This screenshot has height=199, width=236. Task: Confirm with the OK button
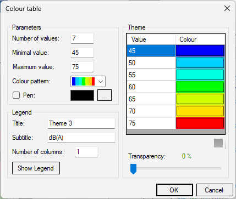pyautogui.click(x=174, y=190)
